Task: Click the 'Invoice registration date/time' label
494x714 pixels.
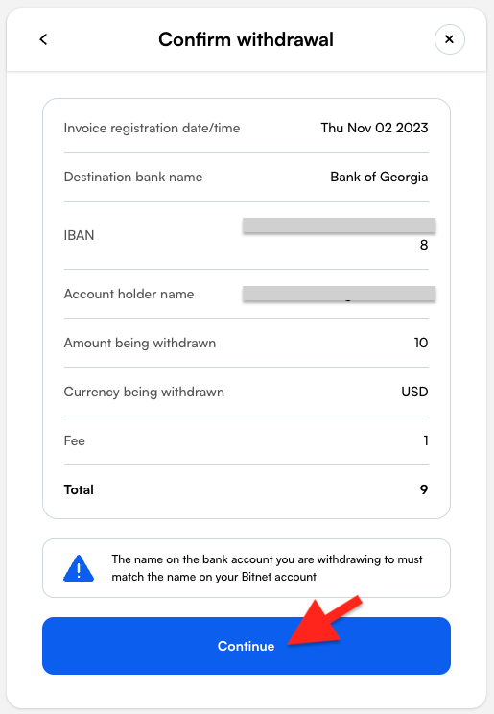Action: (x=152, y=128)
